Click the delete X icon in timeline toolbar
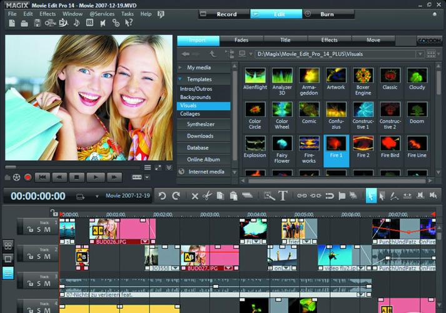446x313 pixels. pos(195,196)
